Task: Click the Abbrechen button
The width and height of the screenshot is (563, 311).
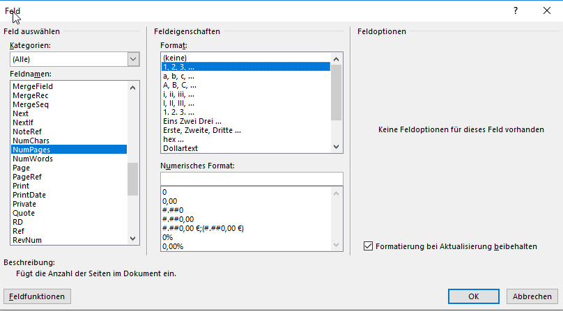Action: 532,296
